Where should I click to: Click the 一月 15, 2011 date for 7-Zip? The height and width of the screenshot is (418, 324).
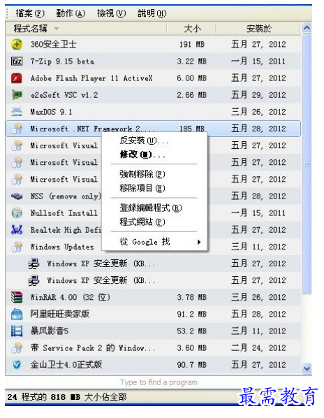[x=258, y=62]
